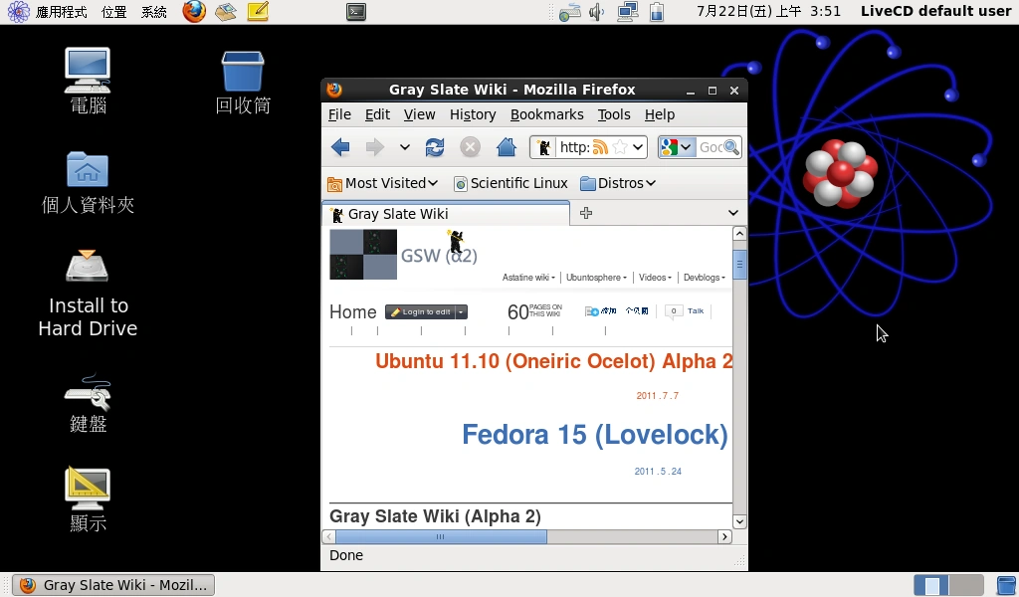Image resolution: width=1019 pixels, height=597 pixels.
Task: Click the vertical scrollbar down arrow
Action: (739, 521)
